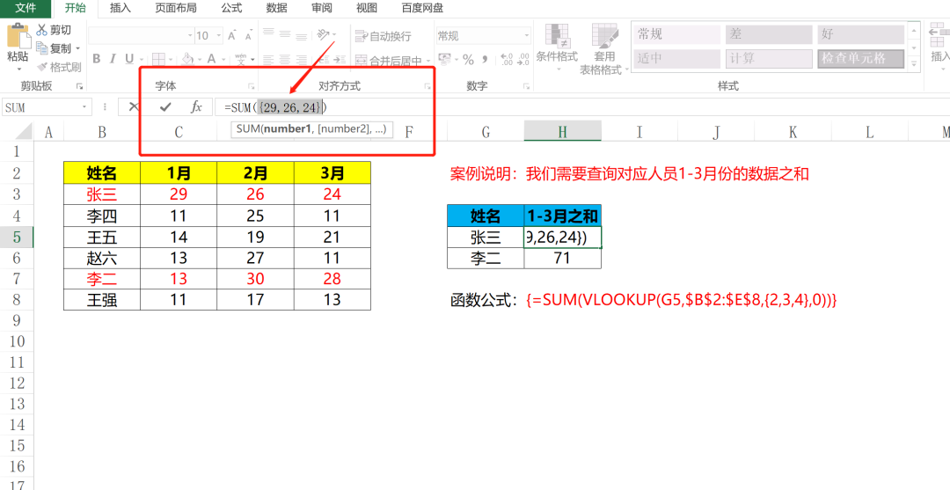This screenshot has width=950, height=490.
Task: Click the phonetic guide (wén 文) icon
Action: click(240, 59)
